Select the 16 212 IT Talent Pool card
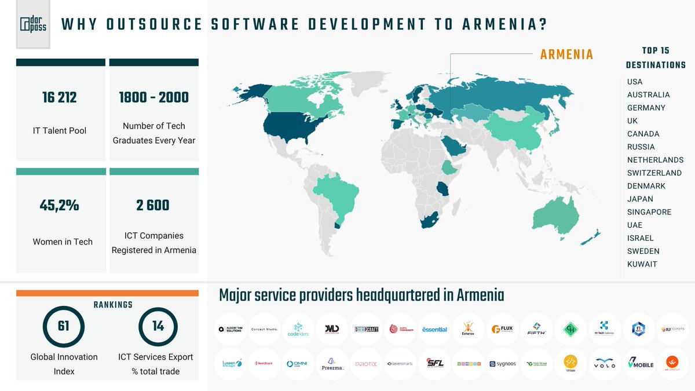 (60, 110)
